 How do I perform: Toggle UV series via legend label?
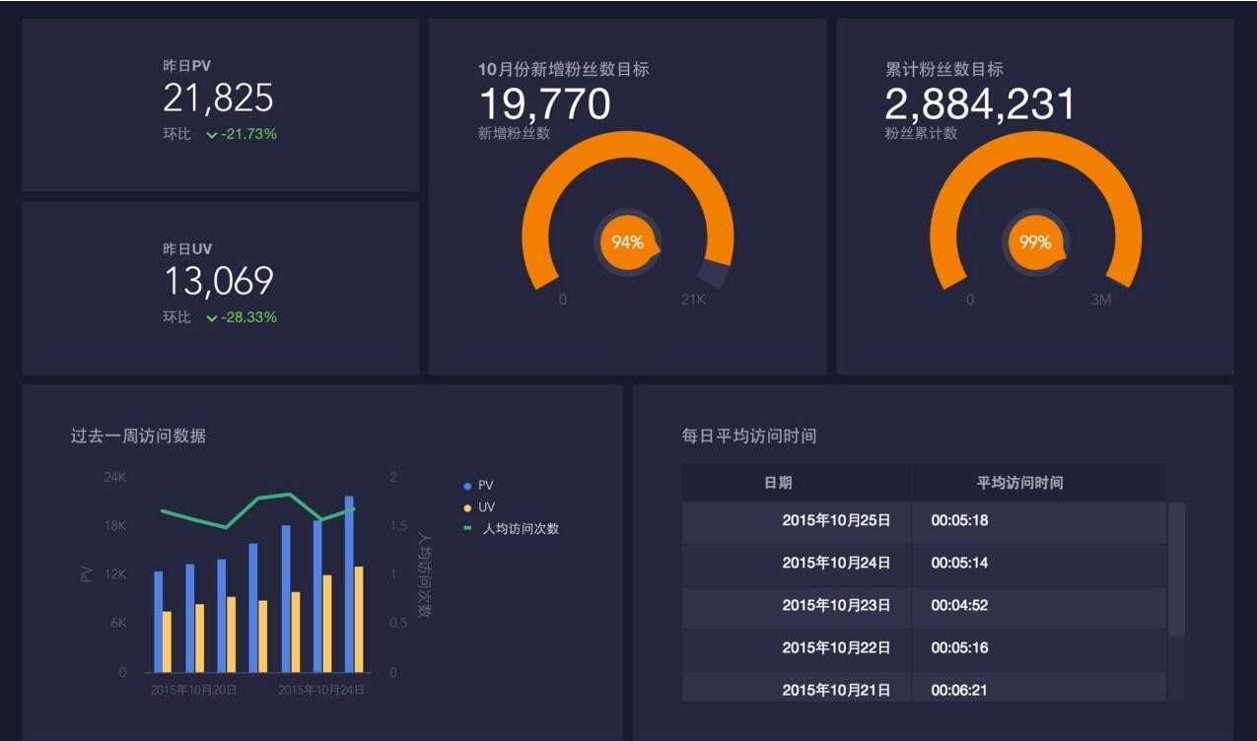click(x=486, y=507)
